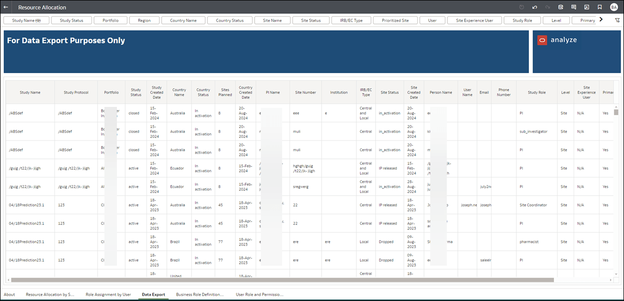The height and width of the screenshot is (301, 624).
Task: Open the Study Status filter
Action: click(x=72, y=20)
